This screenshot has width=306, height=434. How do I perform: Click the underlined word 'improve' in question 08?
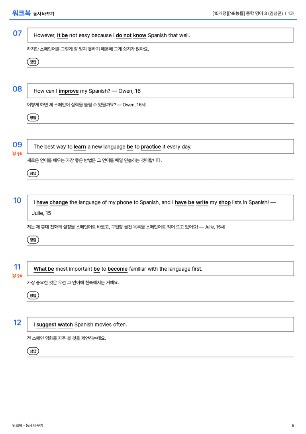(x=69, y=91)
